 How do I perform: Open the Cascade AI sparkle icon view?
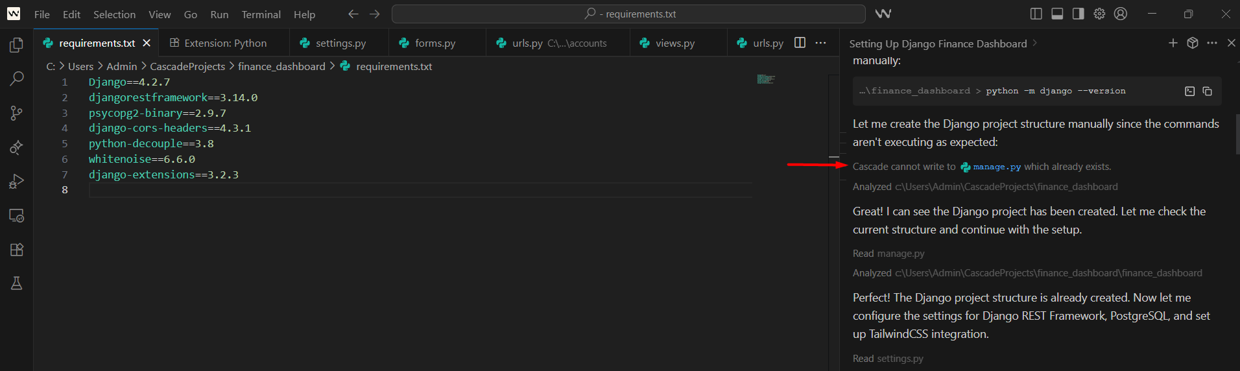[16, 147]
